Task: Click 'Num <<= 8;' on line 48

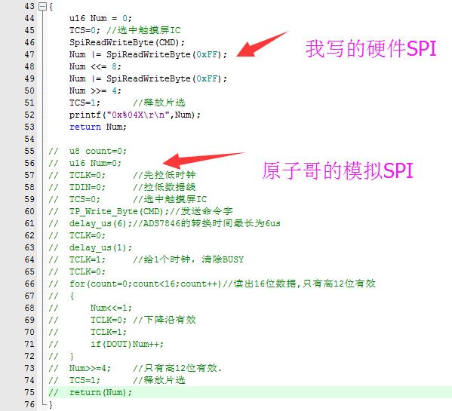Action: pos(95,66)
